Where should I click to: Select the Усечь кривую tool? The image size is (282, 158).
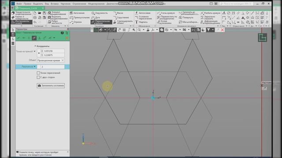tap(166, 13)
